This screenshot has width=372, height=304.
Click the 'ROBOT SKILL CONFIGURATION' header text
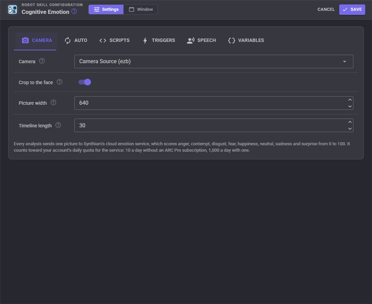(52, 5)
